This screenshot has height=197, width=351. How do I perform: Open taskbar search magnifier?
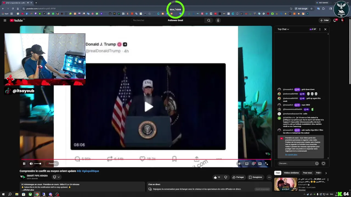coord(10,194)
